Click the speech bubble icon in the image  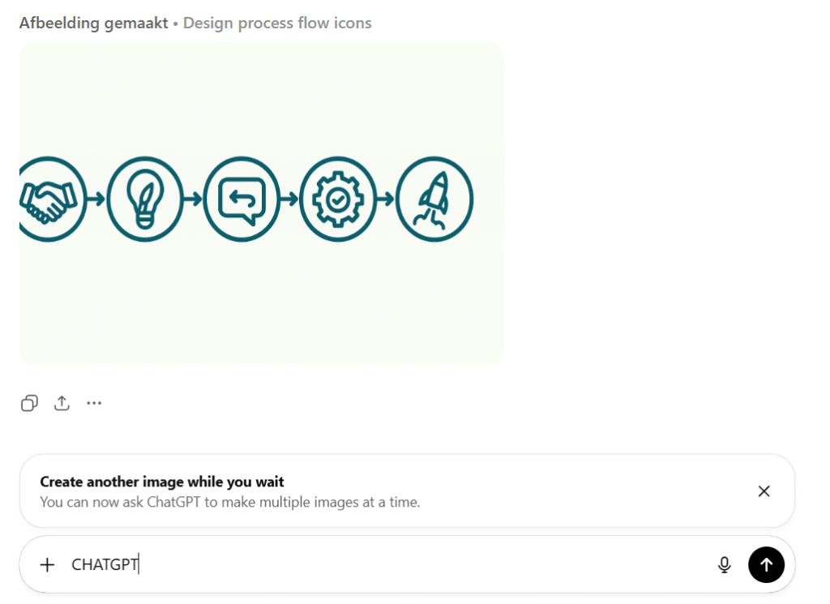tap(242, 199)
